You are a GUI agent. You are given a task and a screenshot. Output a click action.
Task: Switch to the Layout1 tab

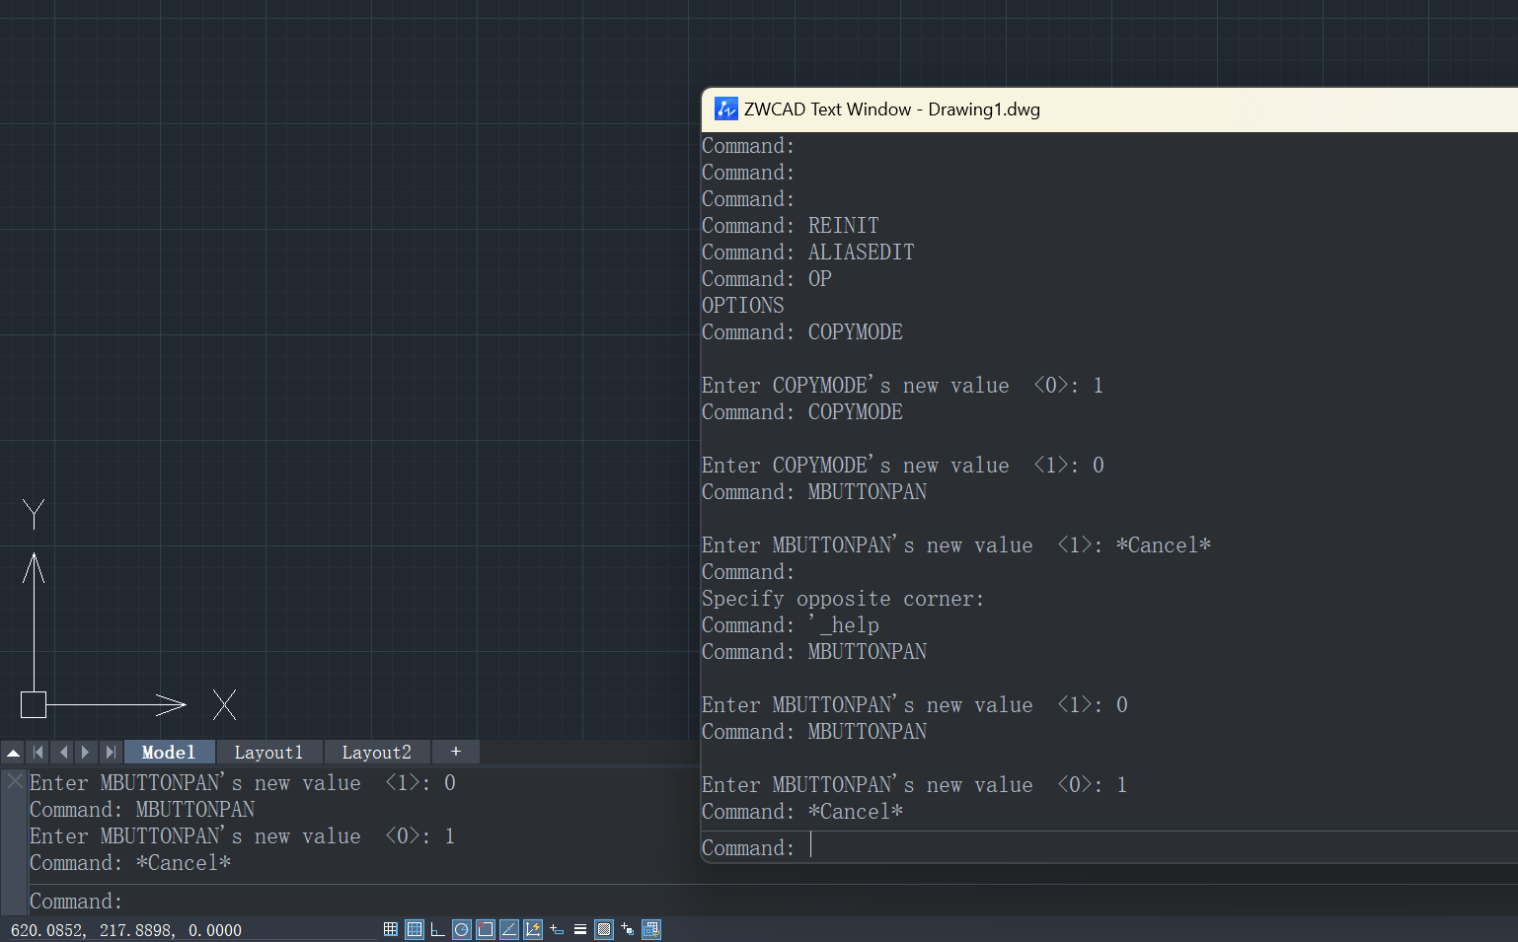268,753
